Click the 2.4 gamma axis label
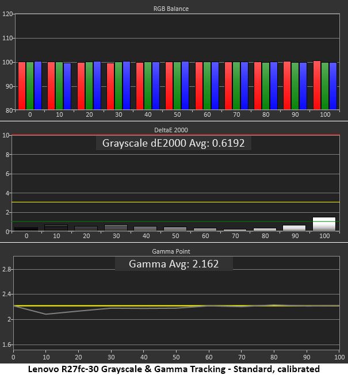The height and width of the screenshot is (375, 348). point(6,294)
